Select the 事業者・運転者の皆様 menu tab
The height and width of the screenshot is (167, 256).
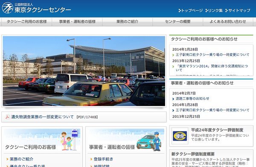click(x=77, y=22)
